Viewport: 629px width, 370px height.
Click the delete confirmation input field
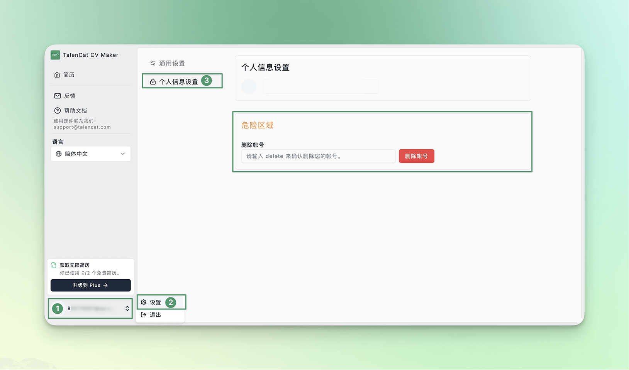[318, 156]
